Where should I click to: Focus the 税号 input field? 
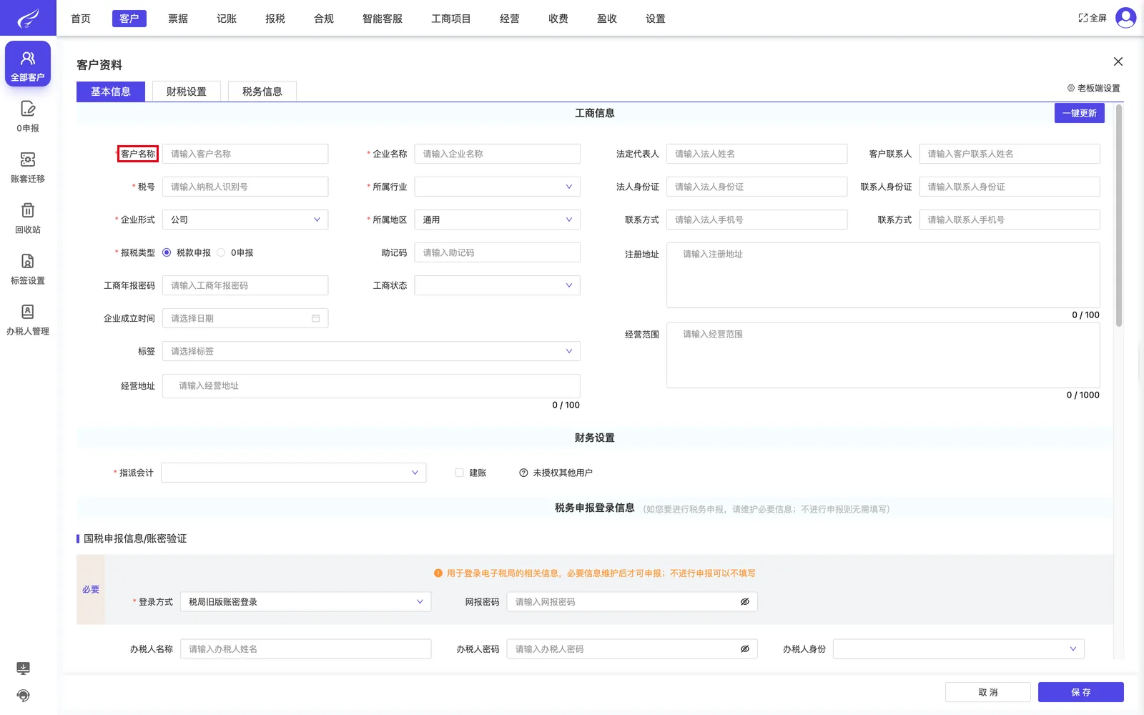[245, 187]
